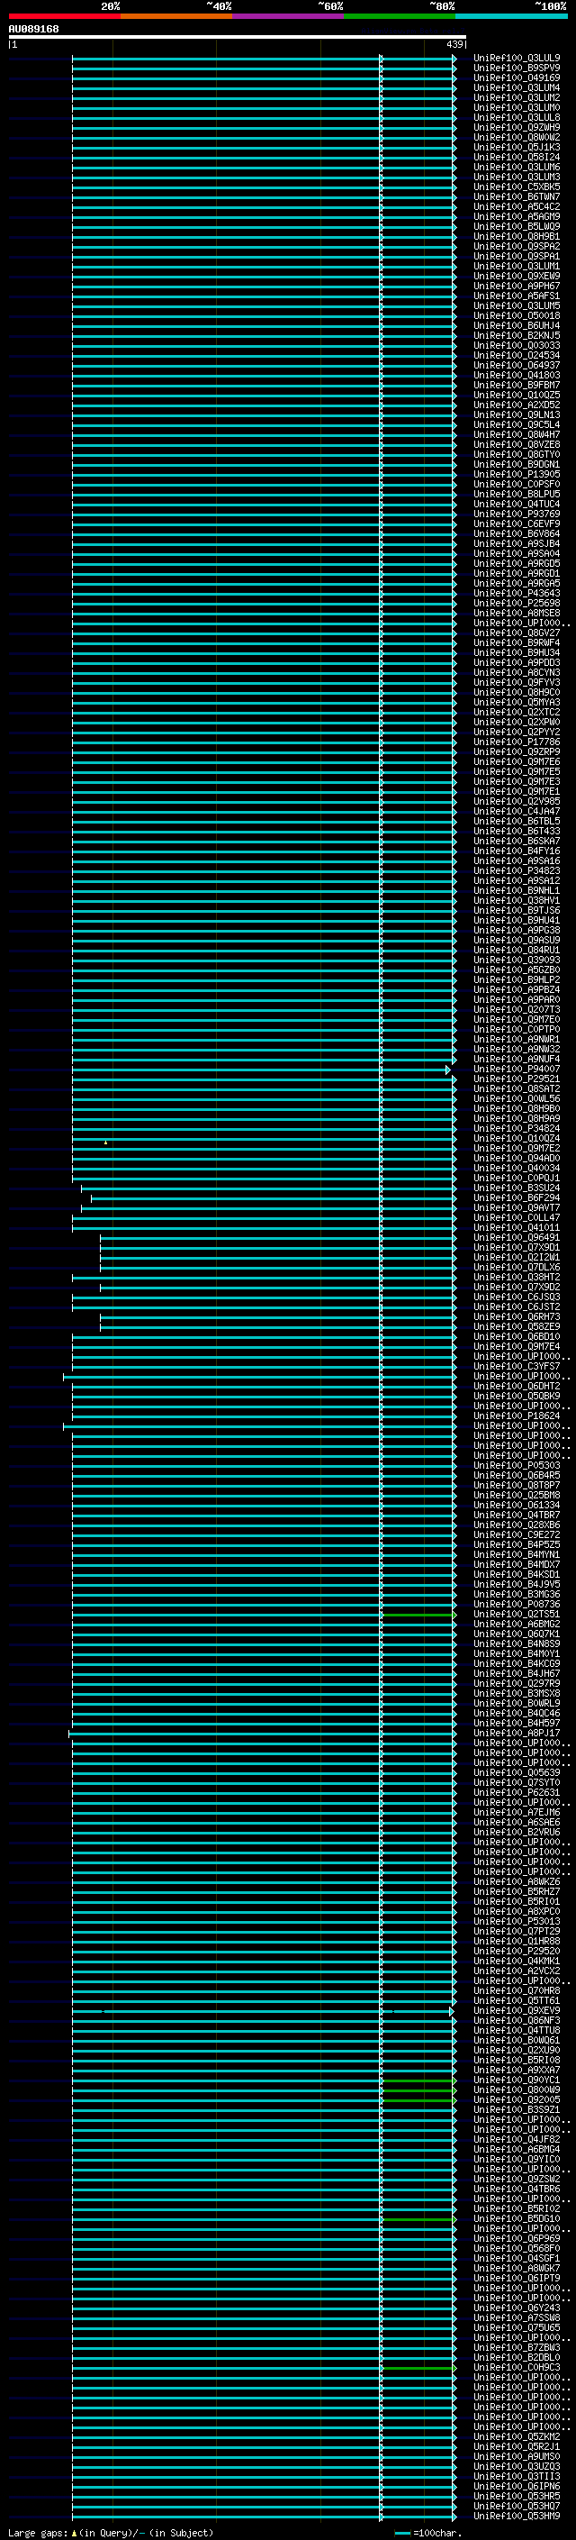Select label UniRef100_C5XBK5
576x2540 pixels.
516,187
